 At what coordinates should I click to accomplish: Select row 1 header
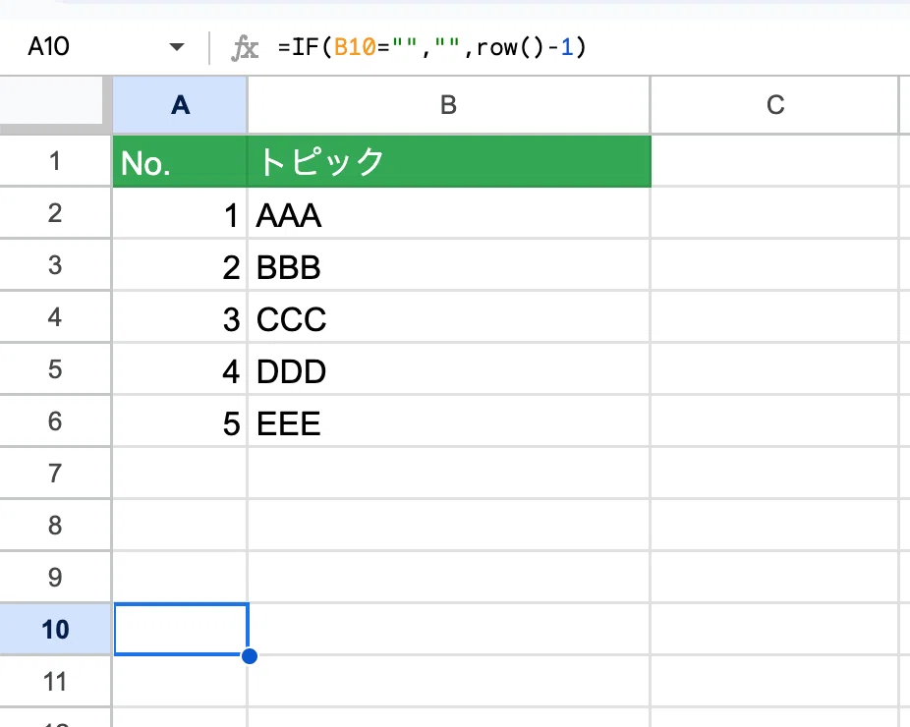(55, 161)
